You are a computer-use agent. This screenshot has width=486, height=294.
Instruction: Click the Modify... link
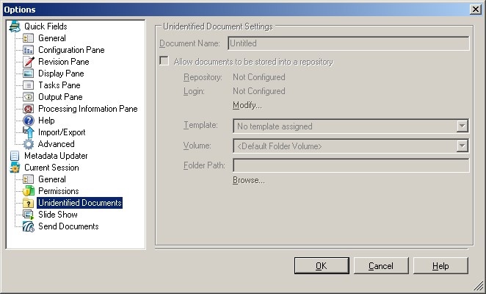pos(247,105)
